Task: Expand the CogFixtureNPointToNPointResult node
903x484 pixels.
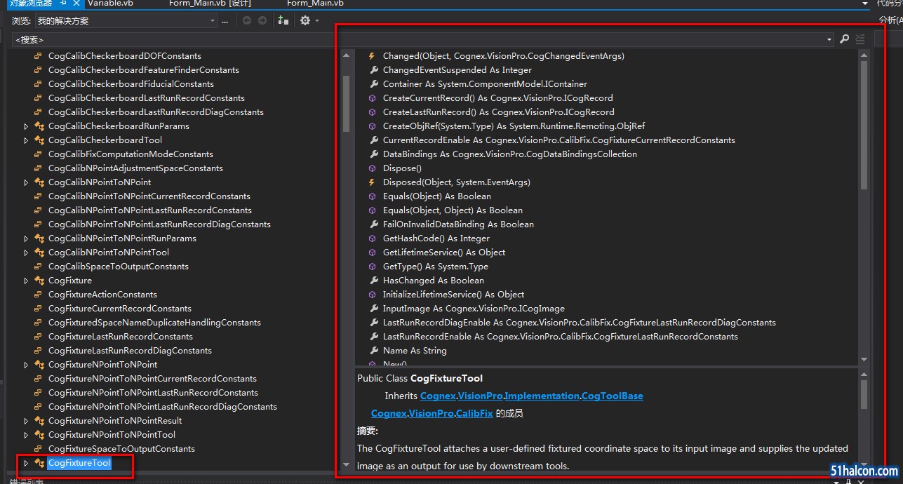Action: coord(26,421)
